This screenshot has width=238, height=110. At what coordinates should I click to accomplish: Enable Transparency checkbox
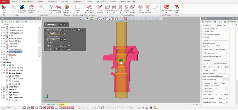pyautogui.click(x=203, y=53)
